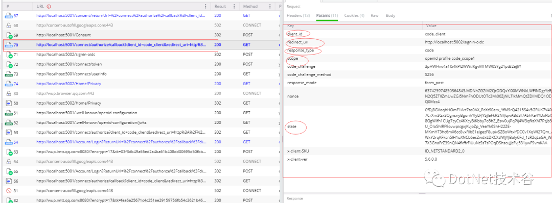Switch to the Headers (13) tab
This screenshot has height=203, width=552.
click(x=298, y=15)
